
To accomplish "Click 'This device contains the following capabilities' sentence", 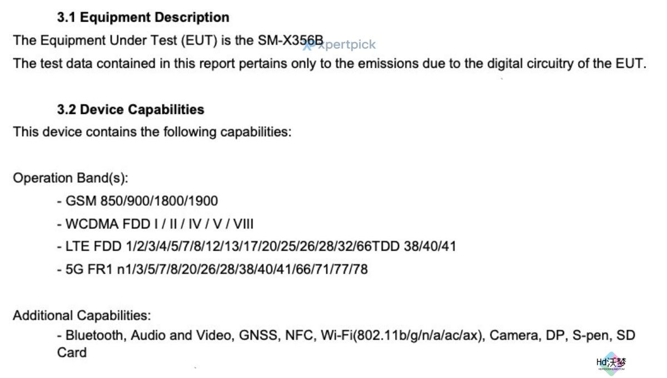I will [152, 132].
